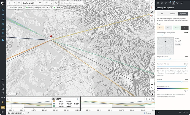Image resolution: width=190 pixels, height=115 pixels.
Task: Center map on my location arrow
Action: click(x=152, y=4)
